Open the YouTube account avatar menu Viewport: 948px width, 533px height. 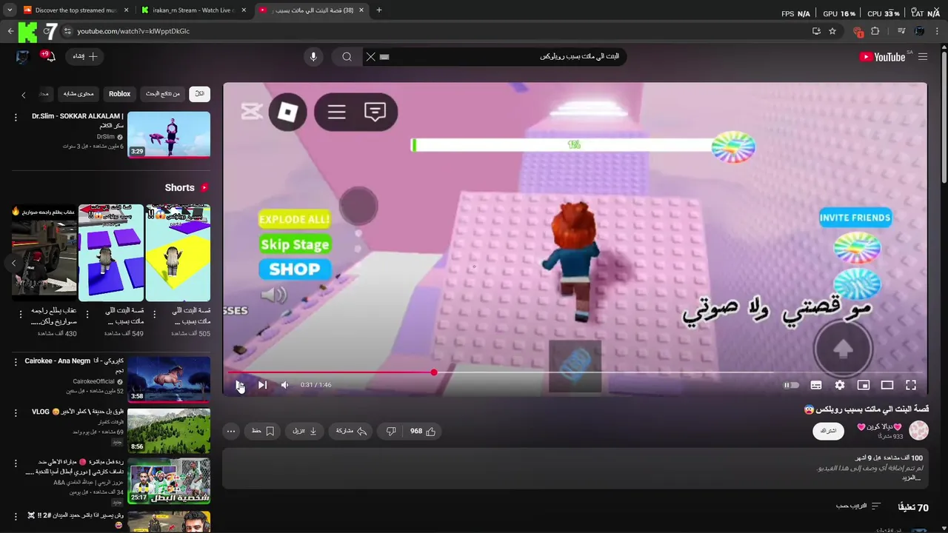(x=22, y=57)
